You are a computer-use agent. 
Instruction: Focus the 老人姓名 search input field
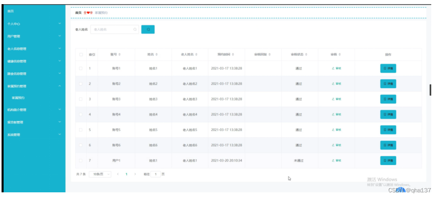tap(114, 29)
